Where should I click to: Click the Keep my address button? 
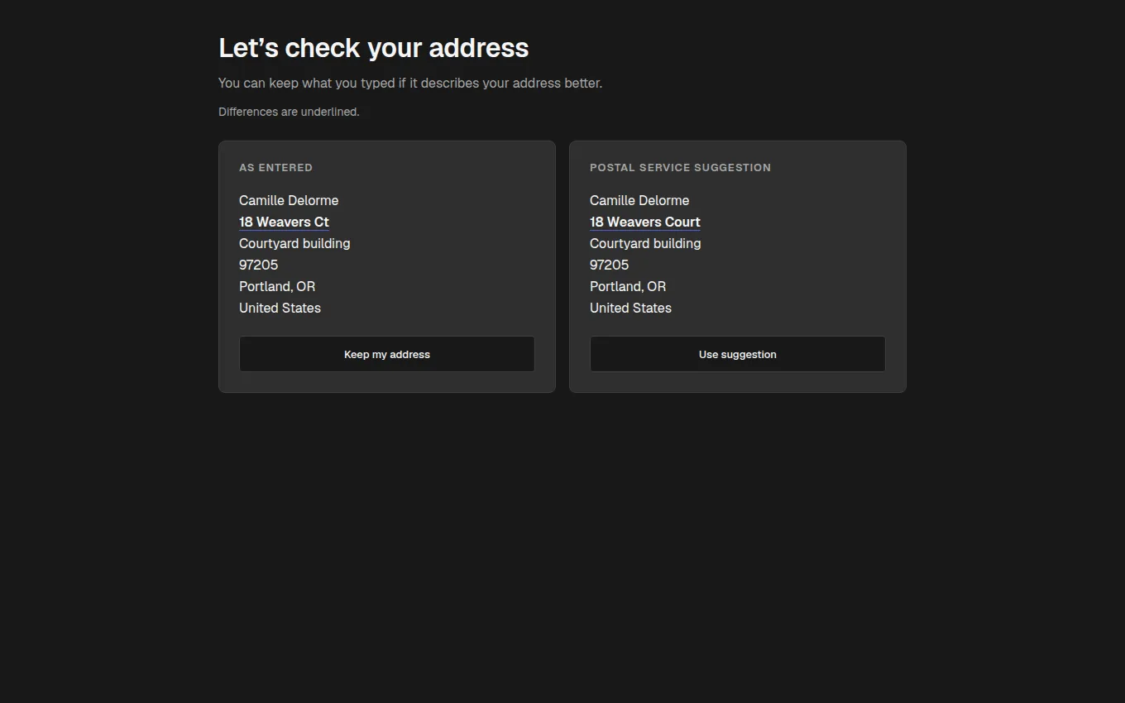coord(386,354)
